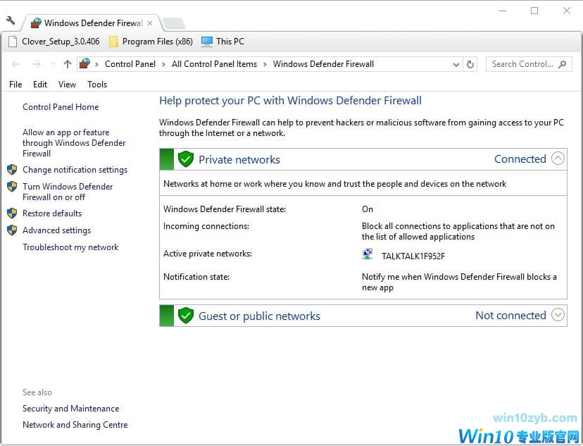The image size is (583, 446).
Task: Open This PC bookmark
Action: click(x=222, y=42)
